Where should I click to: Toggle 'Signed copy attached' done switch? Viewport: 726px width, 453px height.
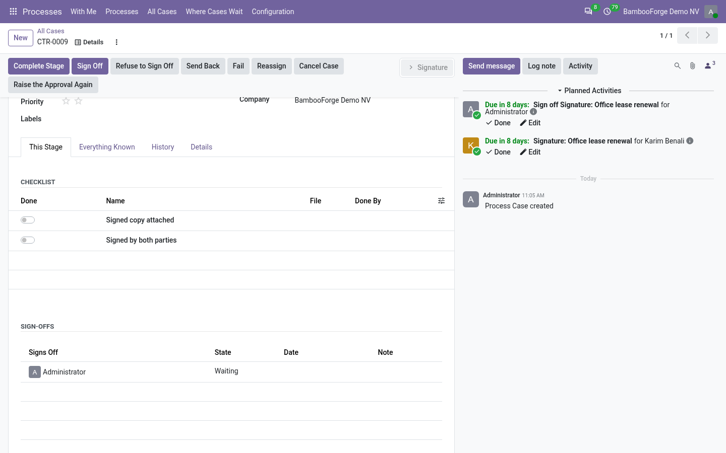28,220
